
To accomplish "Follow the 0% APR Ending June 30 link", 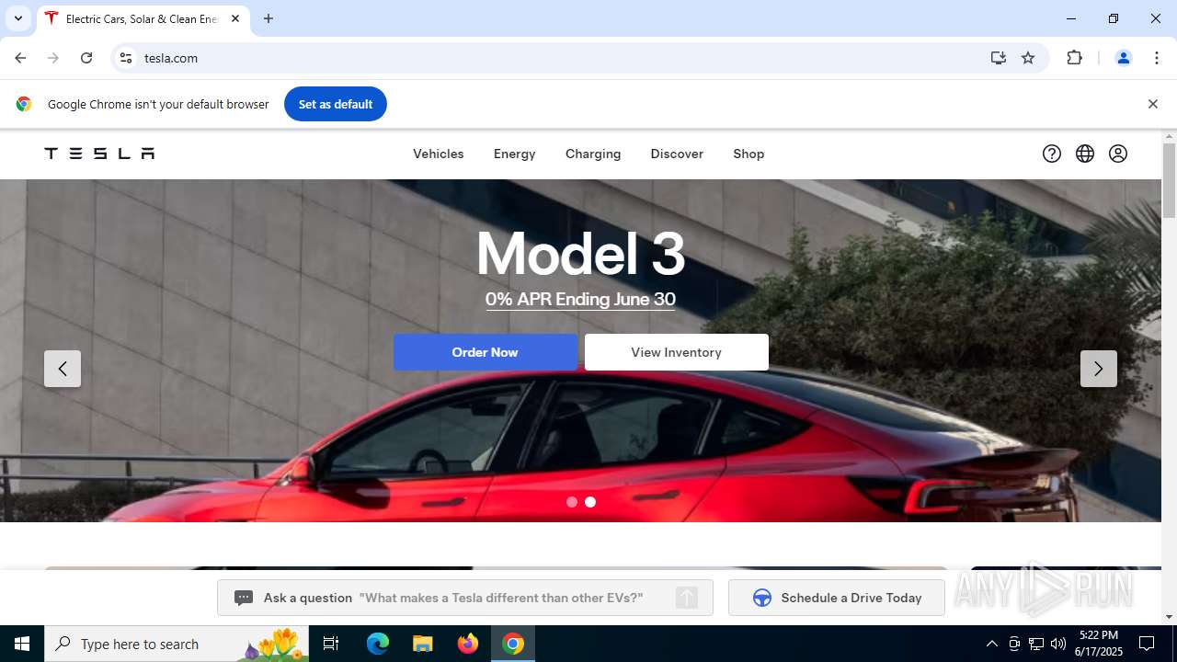I will pyautogui.click(x=580, y=300).
